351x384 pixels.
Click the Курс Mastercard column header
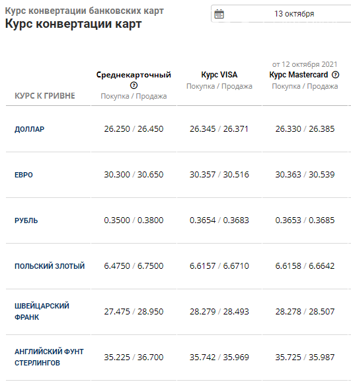299,75
